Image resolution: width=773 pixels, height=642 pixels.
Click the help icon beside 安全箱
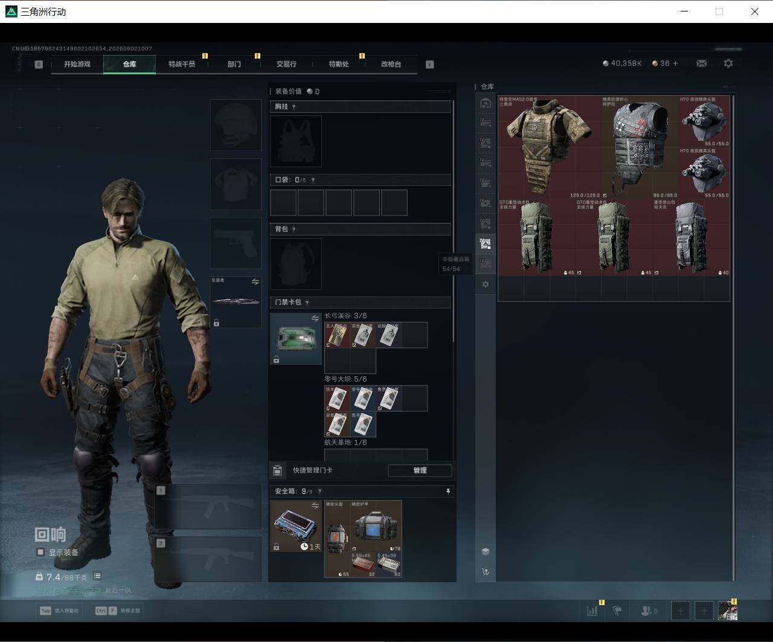pos(319,492)
